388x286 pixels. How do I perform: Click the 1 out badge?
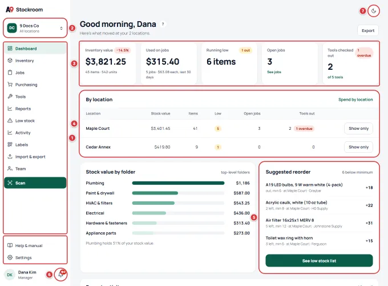click(x=245, y=50)
